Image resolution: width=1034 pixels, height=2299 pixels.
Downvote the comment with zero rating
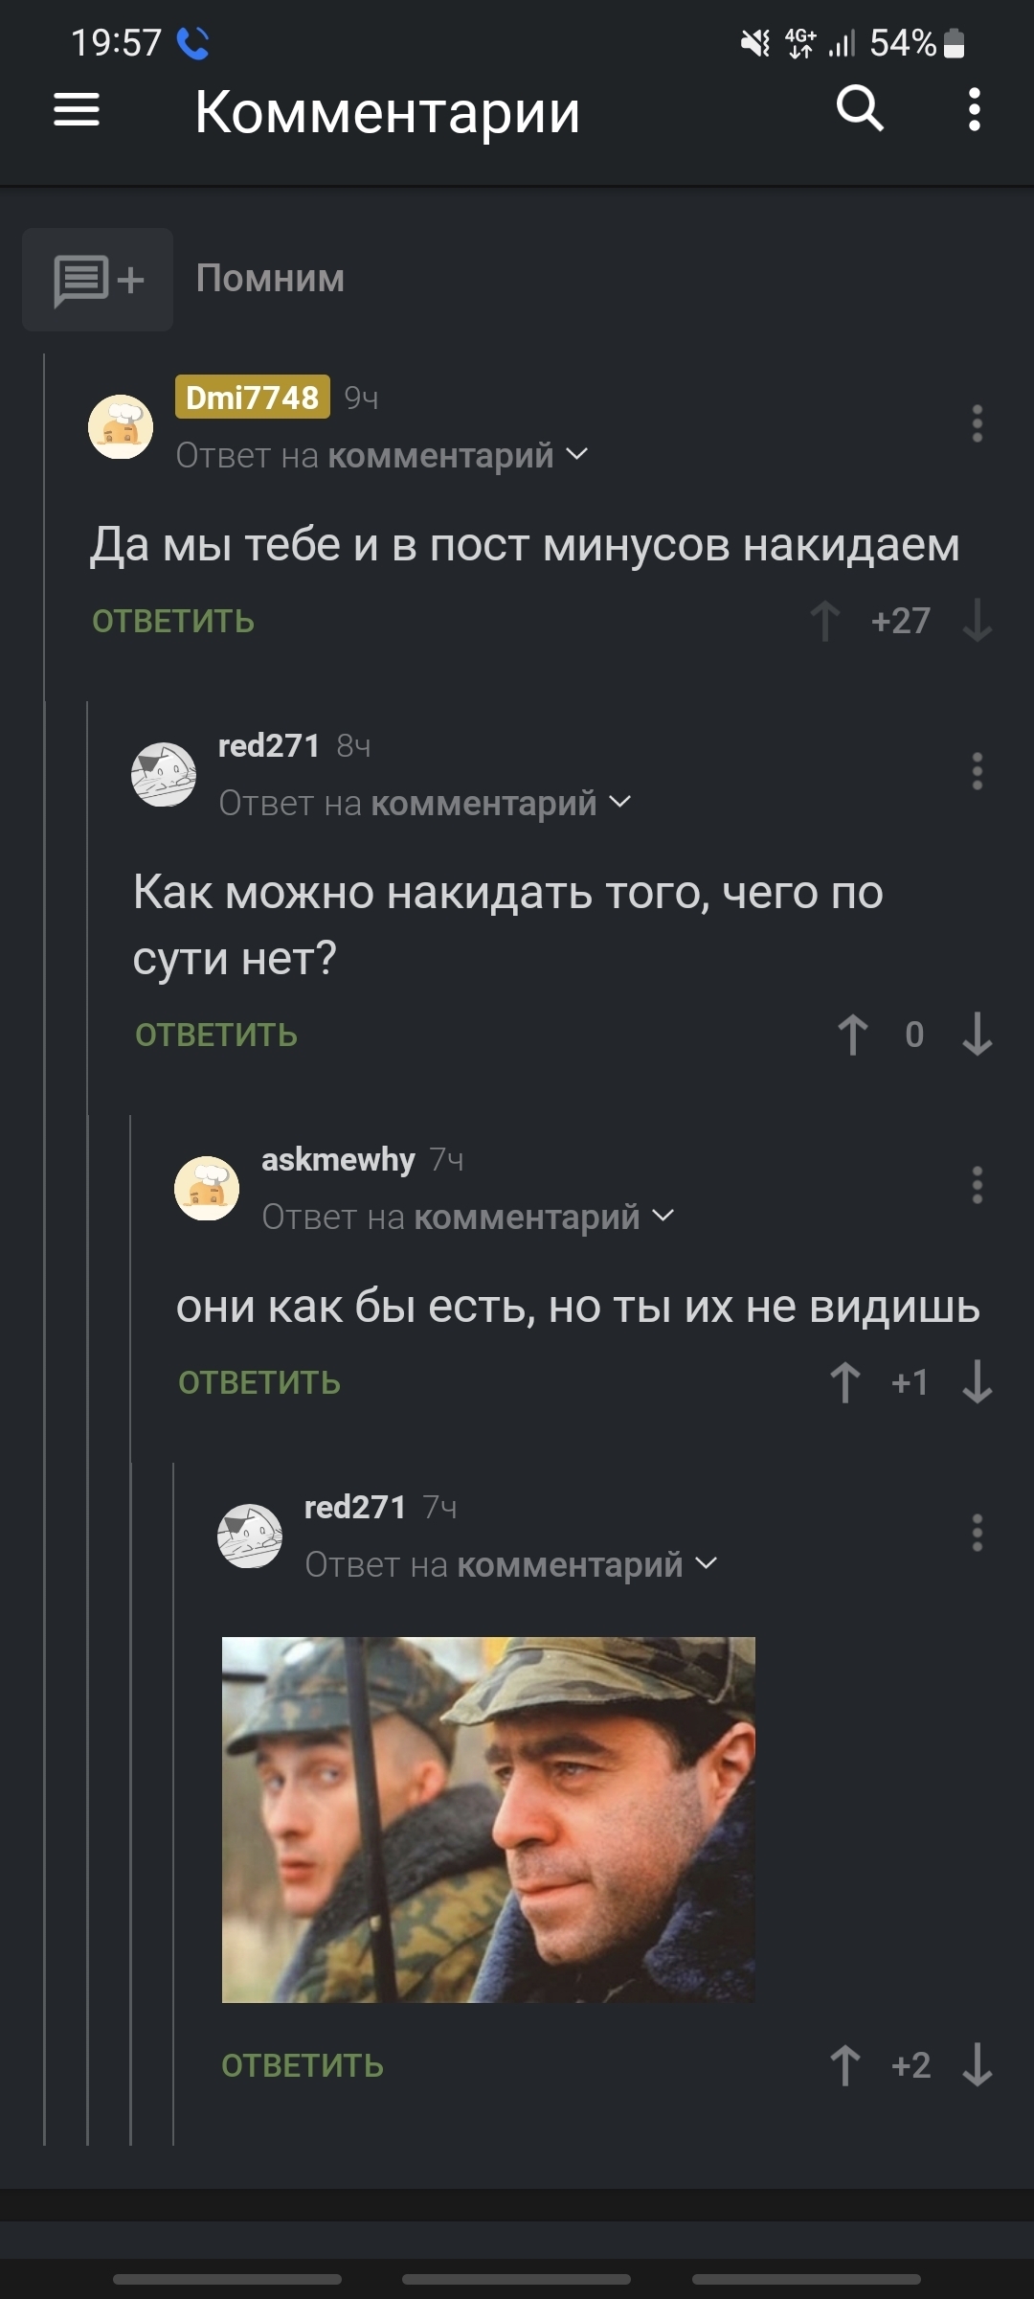coord(977,1035)
